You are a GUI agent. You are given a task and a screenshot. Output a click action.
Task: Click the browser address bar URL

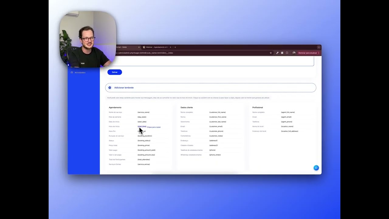click(144, 53)
